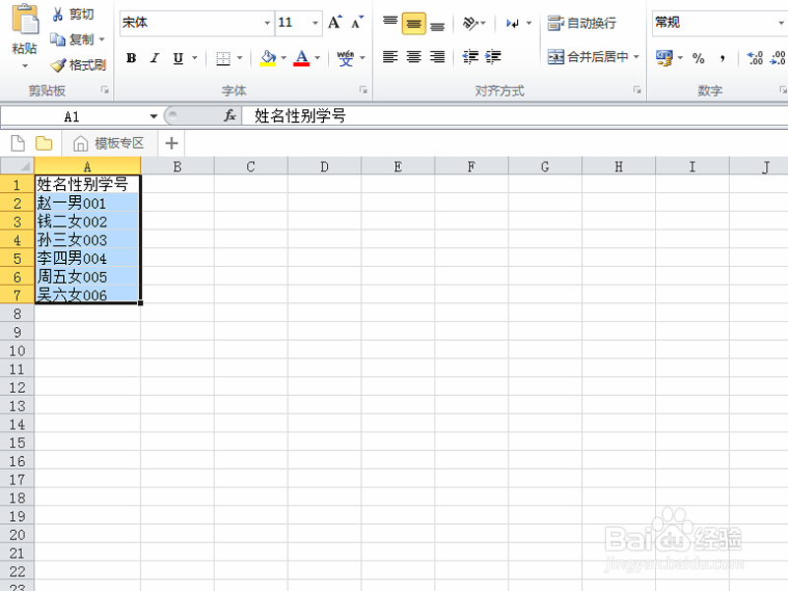Apply red font color A

(x=301, y=58)
